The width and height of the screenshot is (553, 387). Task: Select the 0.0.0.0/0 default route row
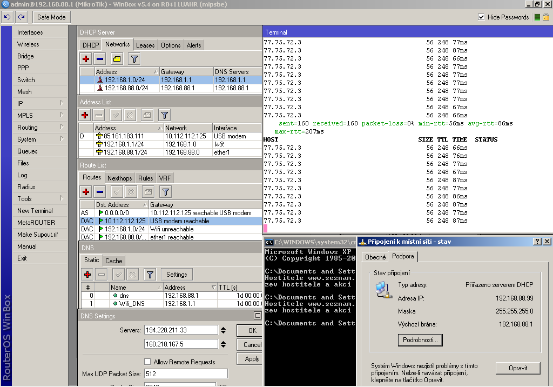coord(171,213)
